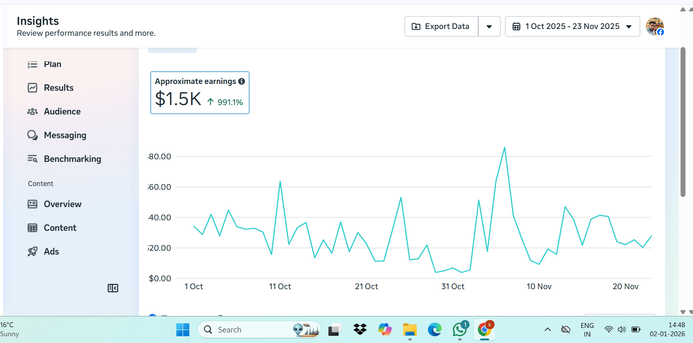The height and width of the screenshot is (343, 693).
Task: Click the page vertical scrollbar
Action: pos(683,122)
